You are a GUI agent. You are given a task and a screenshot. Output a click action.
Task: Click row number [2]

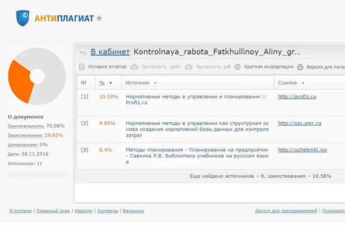pos(85,123)
